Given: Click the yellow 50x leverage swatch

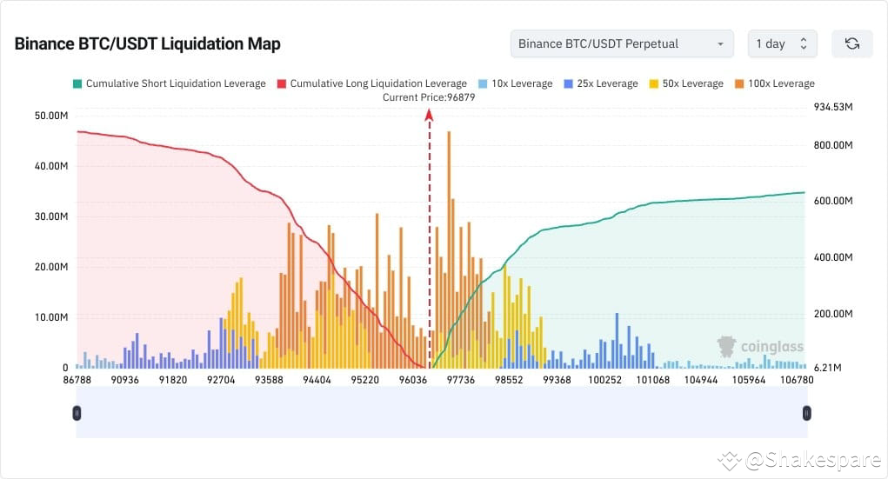Looking at the screenshot, I should click(x=653, y=83).
